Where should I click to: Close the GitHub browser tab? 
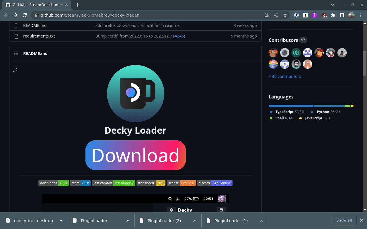[x=66, y=5]
